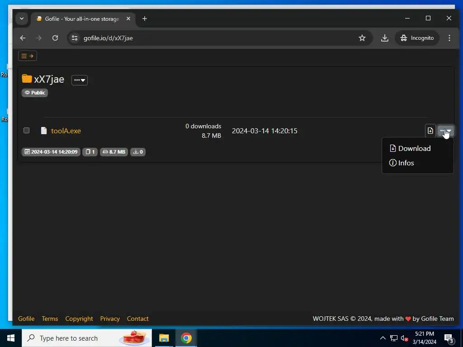Click the 8.7 MB folder size badge

click(113, 152)
